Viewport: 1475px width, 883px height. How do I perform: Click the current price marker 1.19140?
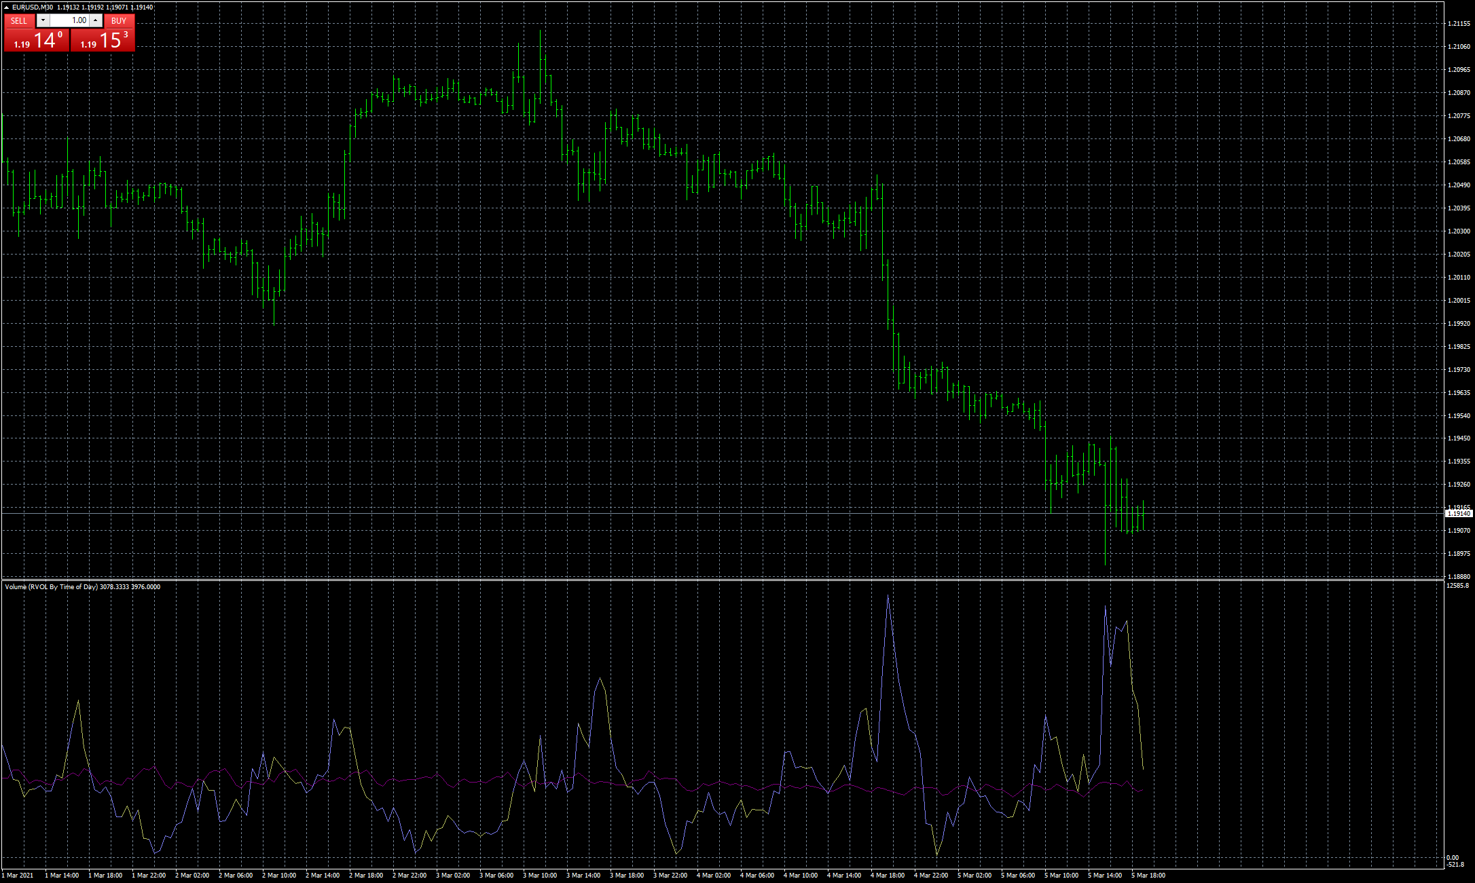click(x=1459, y=514)
